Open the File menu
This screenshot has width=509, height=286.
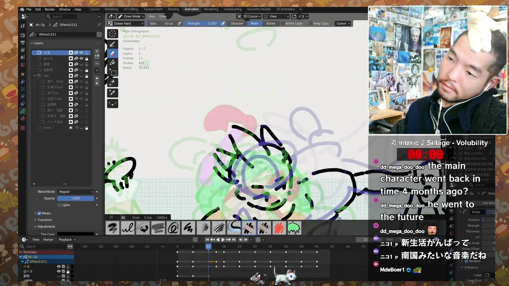pos(29,9)
